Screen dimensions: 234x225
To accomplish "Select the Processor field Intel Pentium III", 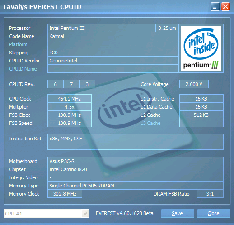I will click(101, 28).
